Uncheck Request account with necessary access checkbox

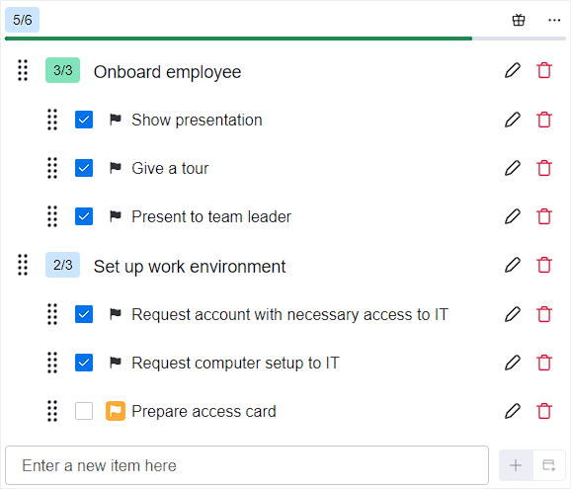pyautogui.click(x=84, y=314)
